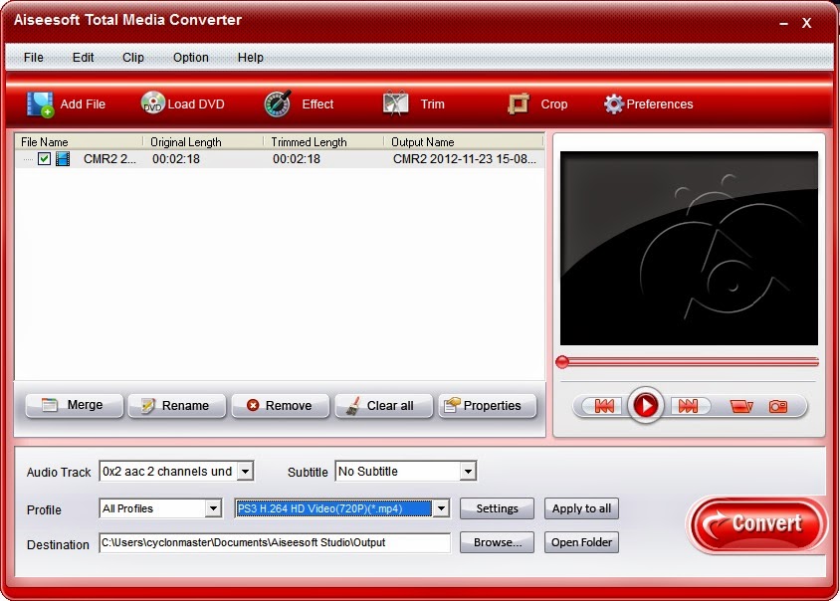Skip forward with the next button
The width and height of the screenshot is (840, 601).
point(689,406)
